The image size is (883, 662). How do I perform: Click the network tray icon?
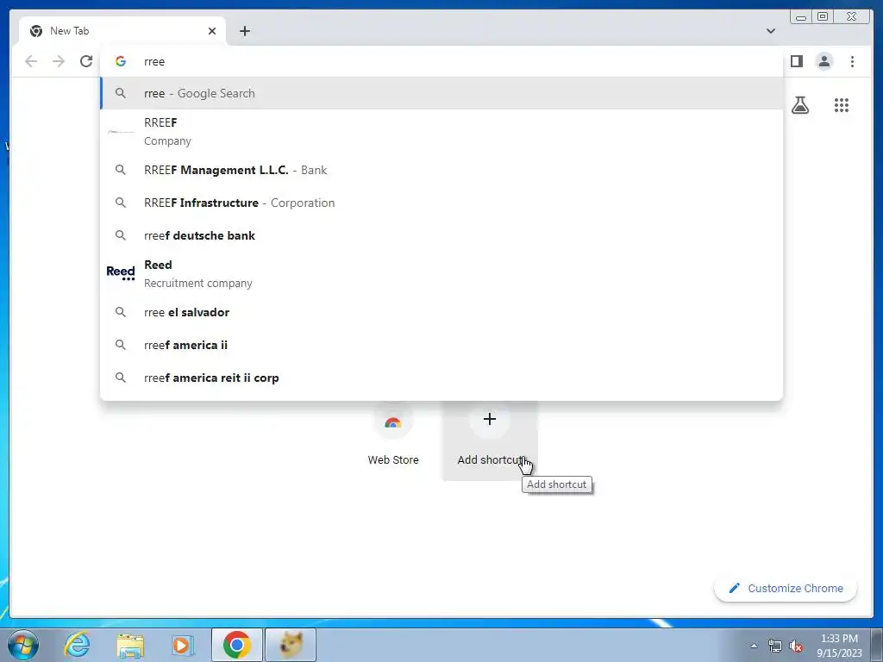[x=775, y=646]
